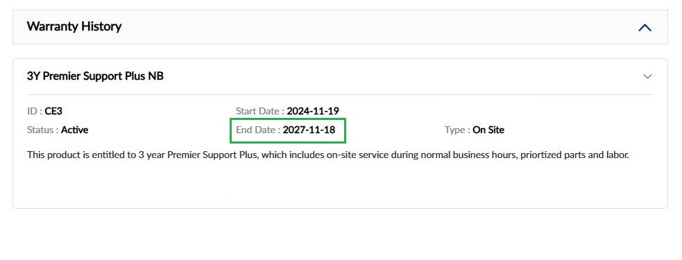This screenshot has height=260, width=682.
Task: Select the On Site type value
Action: [488, 130]
